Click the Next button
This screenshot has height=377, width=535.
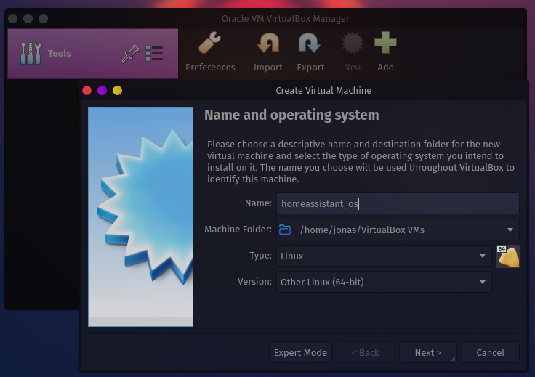coord(427,352)
